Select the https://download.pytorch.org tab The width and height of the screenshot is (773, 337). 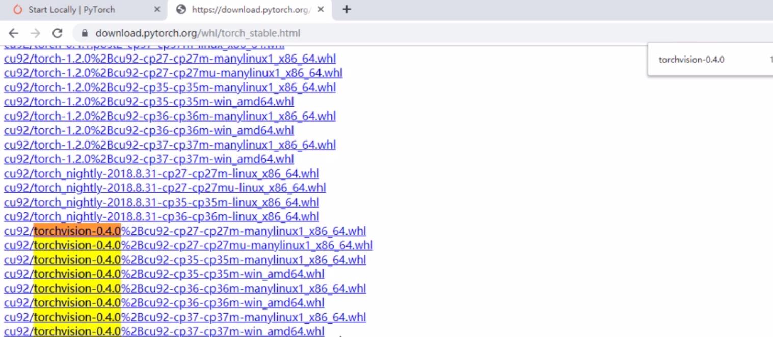point(250,10)
